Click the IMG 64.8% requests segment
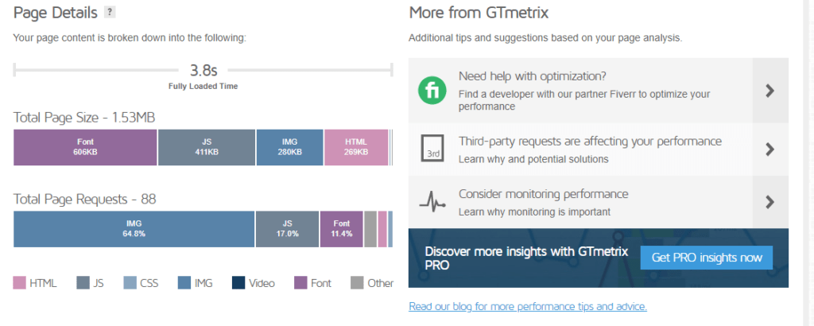The width and height of the screenshot is (814, 326). (x=134, y=229)
